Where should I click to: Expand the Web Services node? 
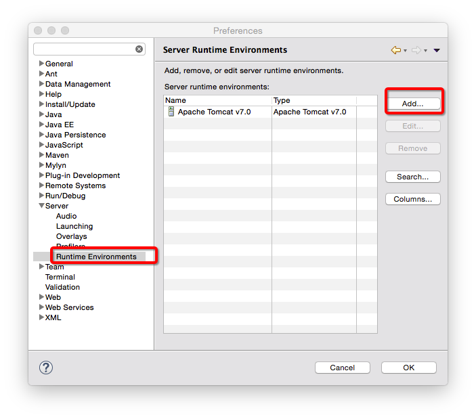(41, 307)
